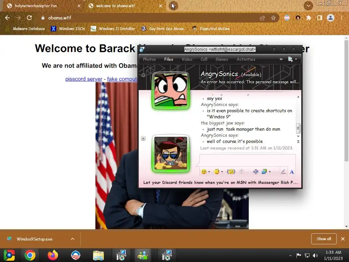
Task: Toggle the Chrome side panel icon
Action: [320, 18]
